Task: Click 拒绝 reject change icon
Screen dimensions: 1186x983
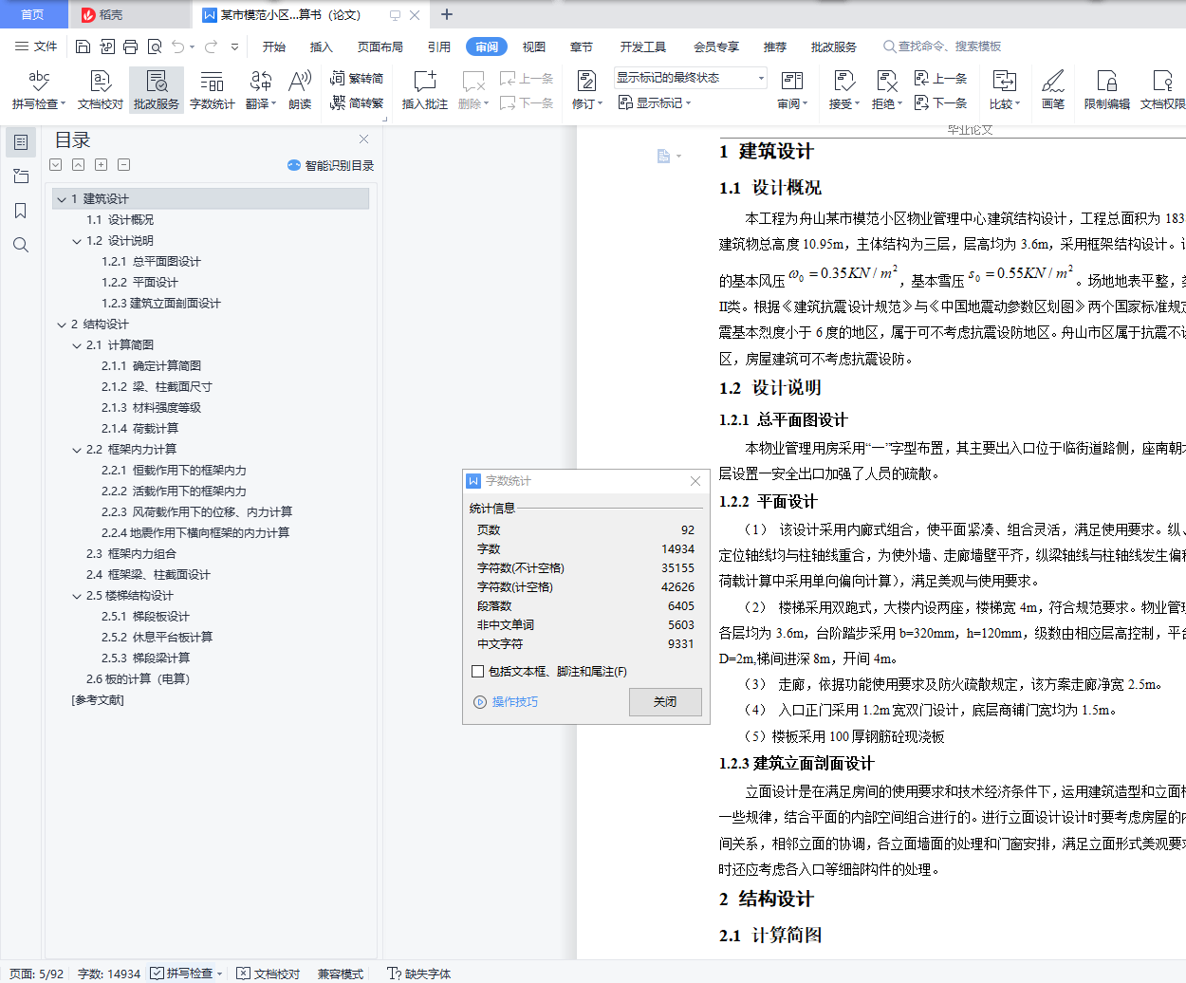Action: coord(887,89)
